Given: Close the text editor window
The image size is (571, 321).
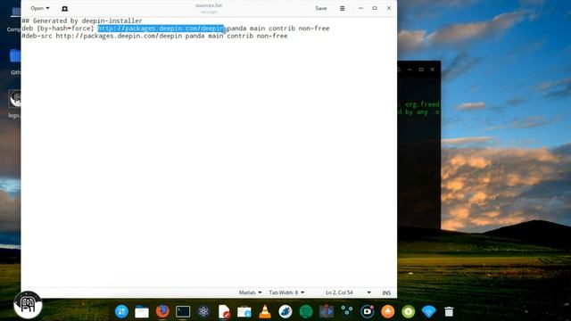Looking at the screenshot, I should coord(389,8).
